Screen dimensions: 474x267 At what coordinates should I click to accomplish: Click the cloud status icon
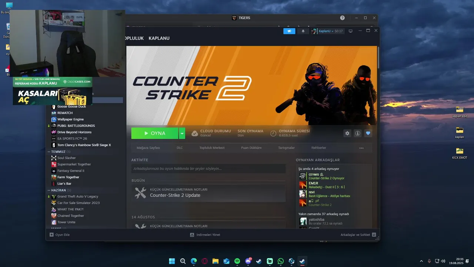194,133
